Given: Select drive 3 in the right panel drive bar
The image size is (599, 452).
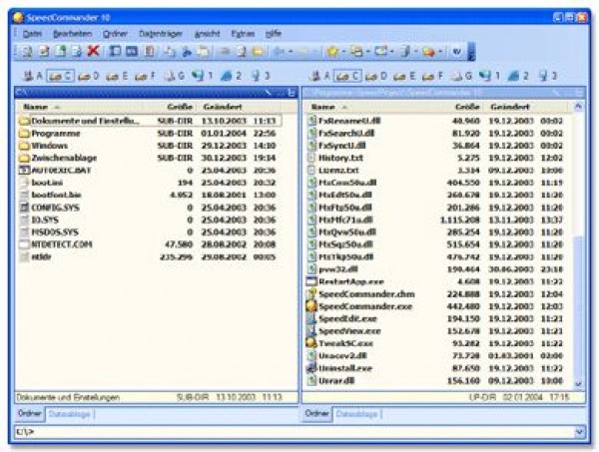Looking at the screenshot, I should (547, 76).
